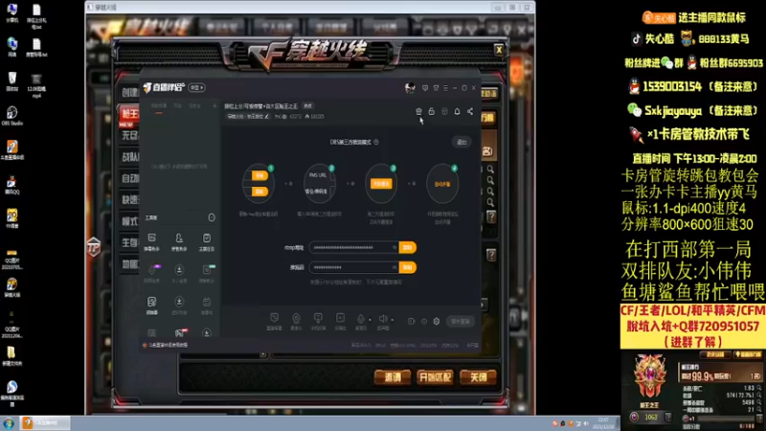
Task: Click upper orange copy button in step 1 circle
Action: [259, 175]
